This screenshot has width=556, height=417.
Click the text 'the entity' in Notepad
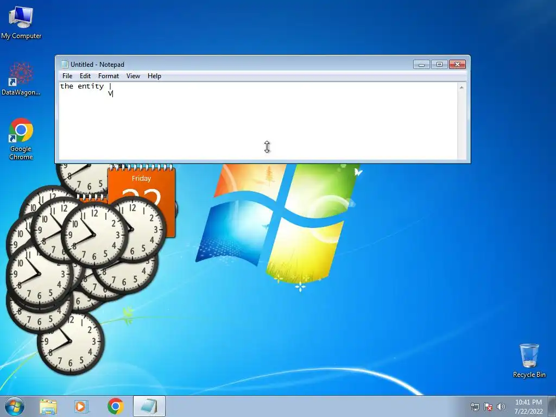pos(82,86)
